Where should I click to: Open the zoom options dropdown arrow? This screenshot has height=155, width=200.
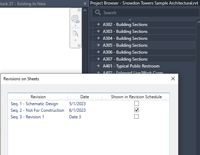[75, 40]
